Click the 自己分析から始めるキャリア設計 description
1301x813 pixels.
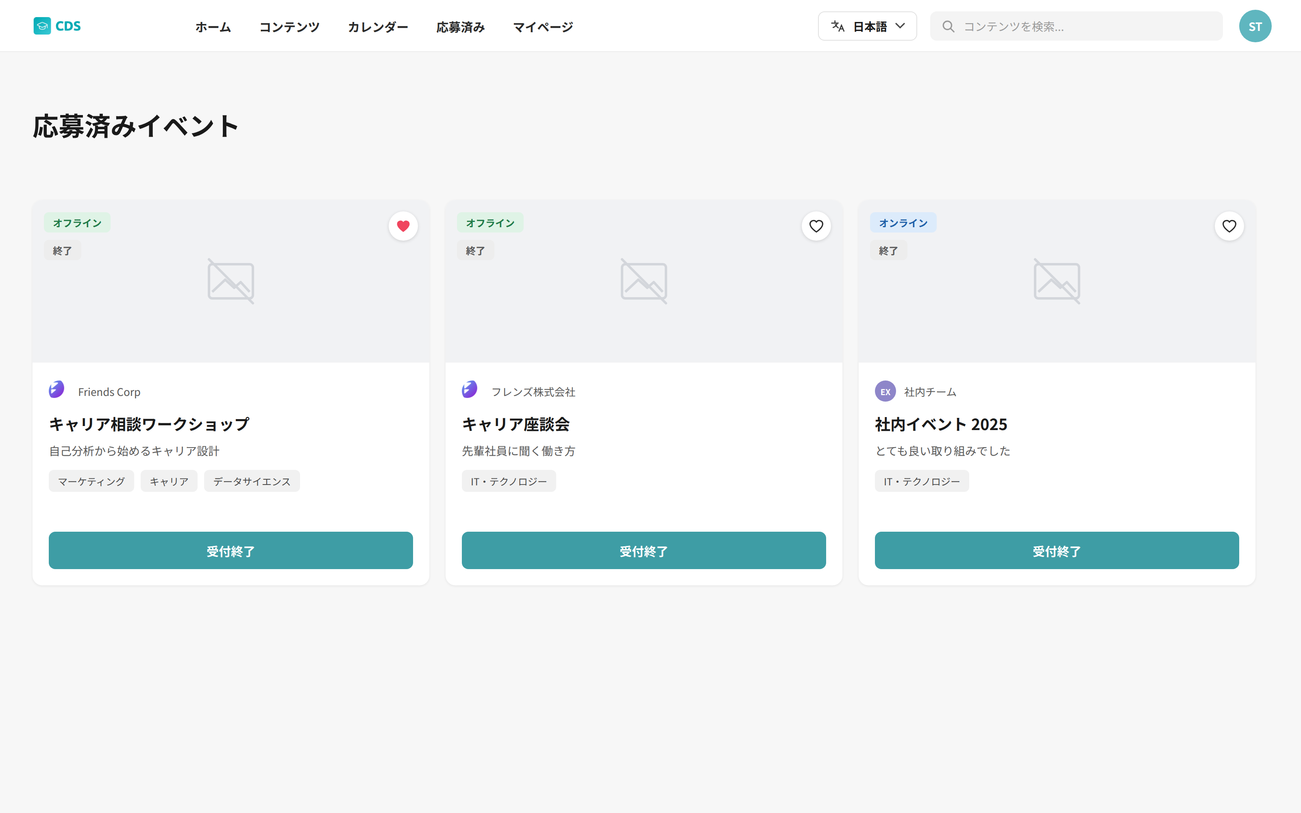[134, 451]
